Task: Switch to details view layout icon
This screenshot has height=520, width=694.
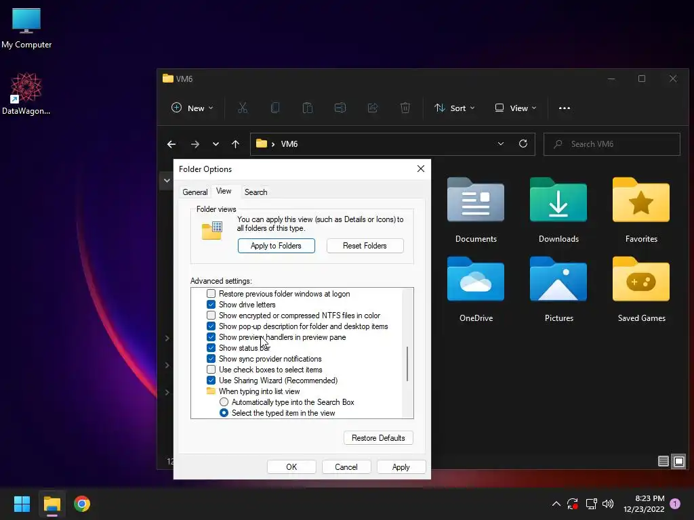Action: 663,462
